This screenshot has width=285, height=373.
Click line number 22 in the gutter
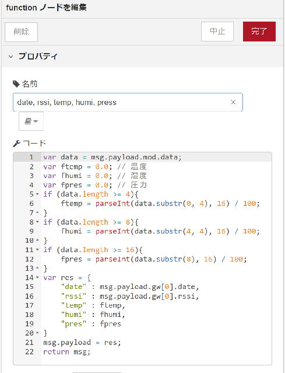click(30, 352)
